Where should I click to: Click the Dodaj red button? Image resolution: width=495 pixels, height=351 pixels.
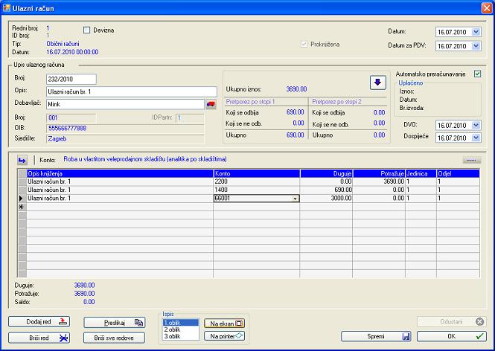click(x=39, y=322)
